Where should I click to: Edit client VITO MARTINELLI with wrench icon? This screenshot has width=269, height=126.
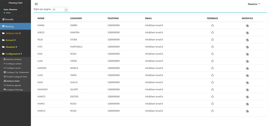point(247,47)
